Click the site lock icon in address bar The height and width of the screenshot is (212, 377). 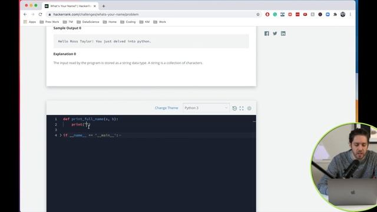(49, 14)
